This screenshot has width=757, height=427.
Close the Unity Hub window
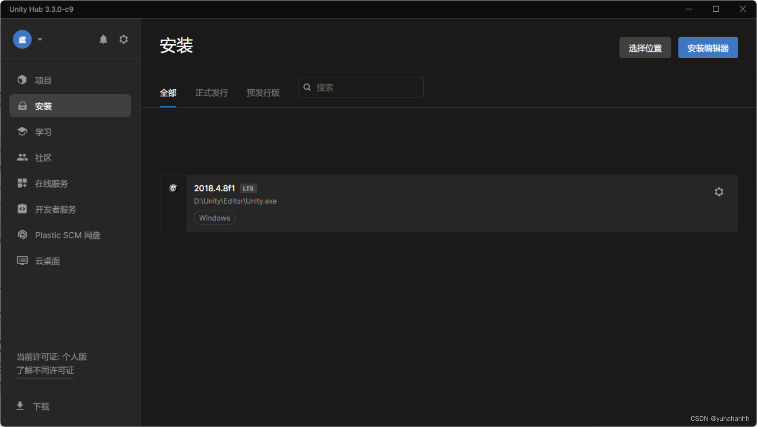tap(743, 9)
